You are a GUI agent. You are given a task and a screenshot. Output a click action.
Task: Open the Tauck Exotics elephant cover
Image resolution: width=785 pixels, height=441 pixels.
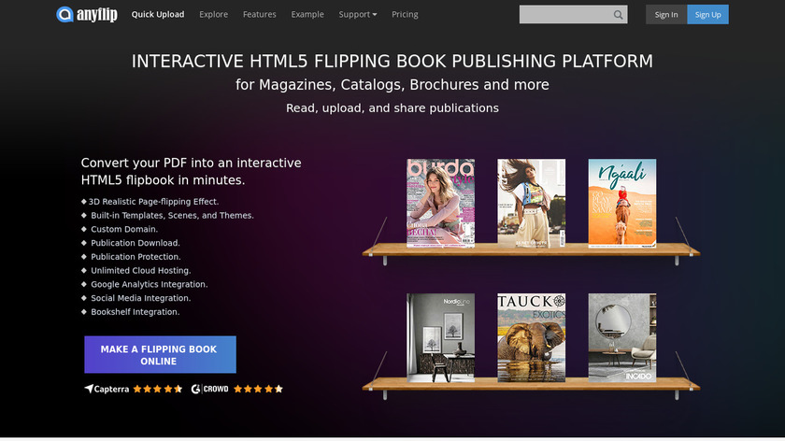(x=531, y=338)
